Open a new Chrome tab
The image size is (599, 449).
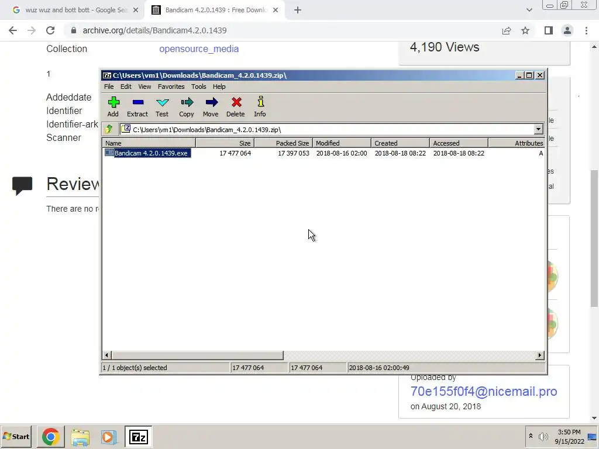click(x=298, y=11)
